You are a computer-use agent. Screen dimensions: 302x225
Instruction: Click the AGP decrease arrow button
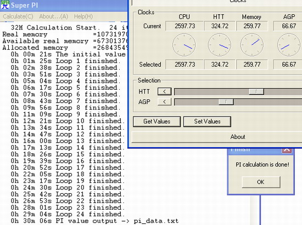[x=165, y=102]
